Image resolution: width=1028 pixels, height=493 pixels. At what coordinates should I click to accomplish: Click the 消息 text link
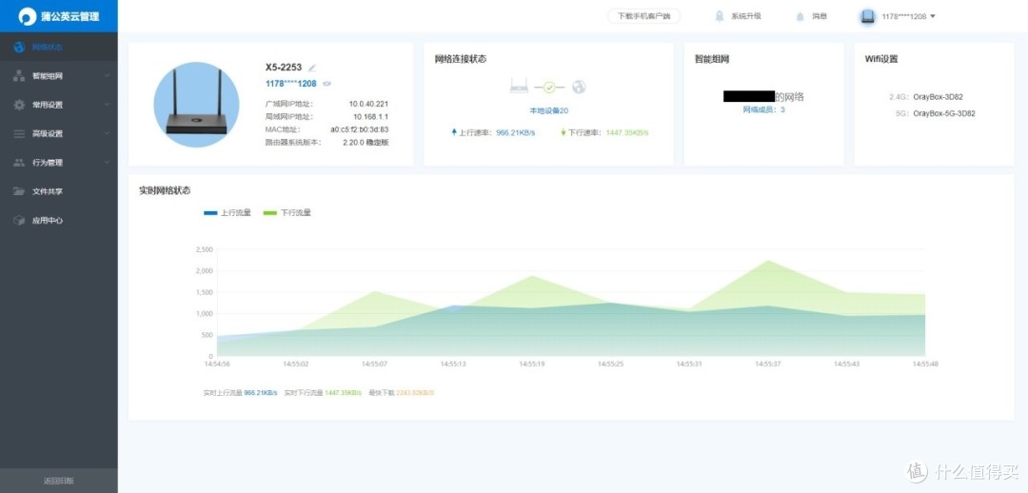click(x=820, y=16)
